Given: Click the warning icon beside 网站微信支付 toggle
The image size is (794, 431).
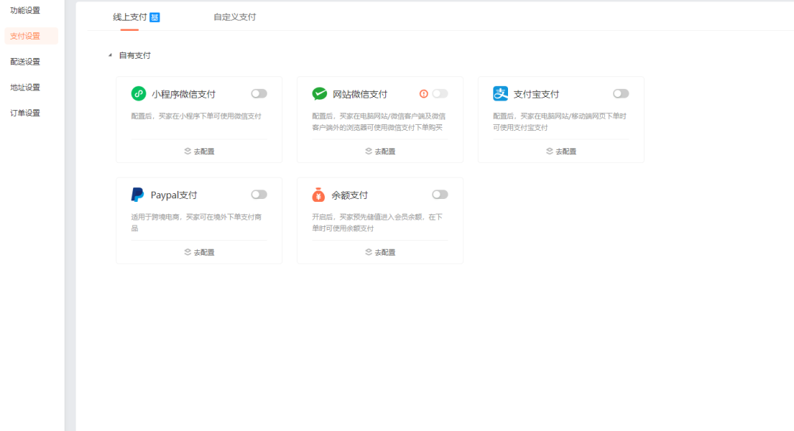Looking at the screenshot, I should tap(425, 93).
